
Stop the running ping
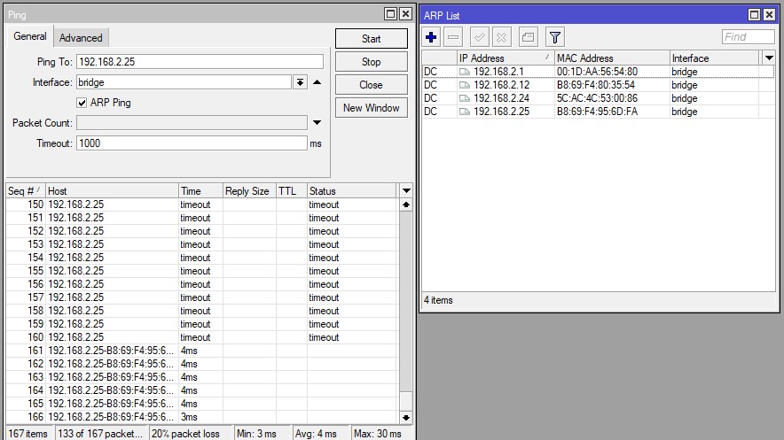pos(371,62)
